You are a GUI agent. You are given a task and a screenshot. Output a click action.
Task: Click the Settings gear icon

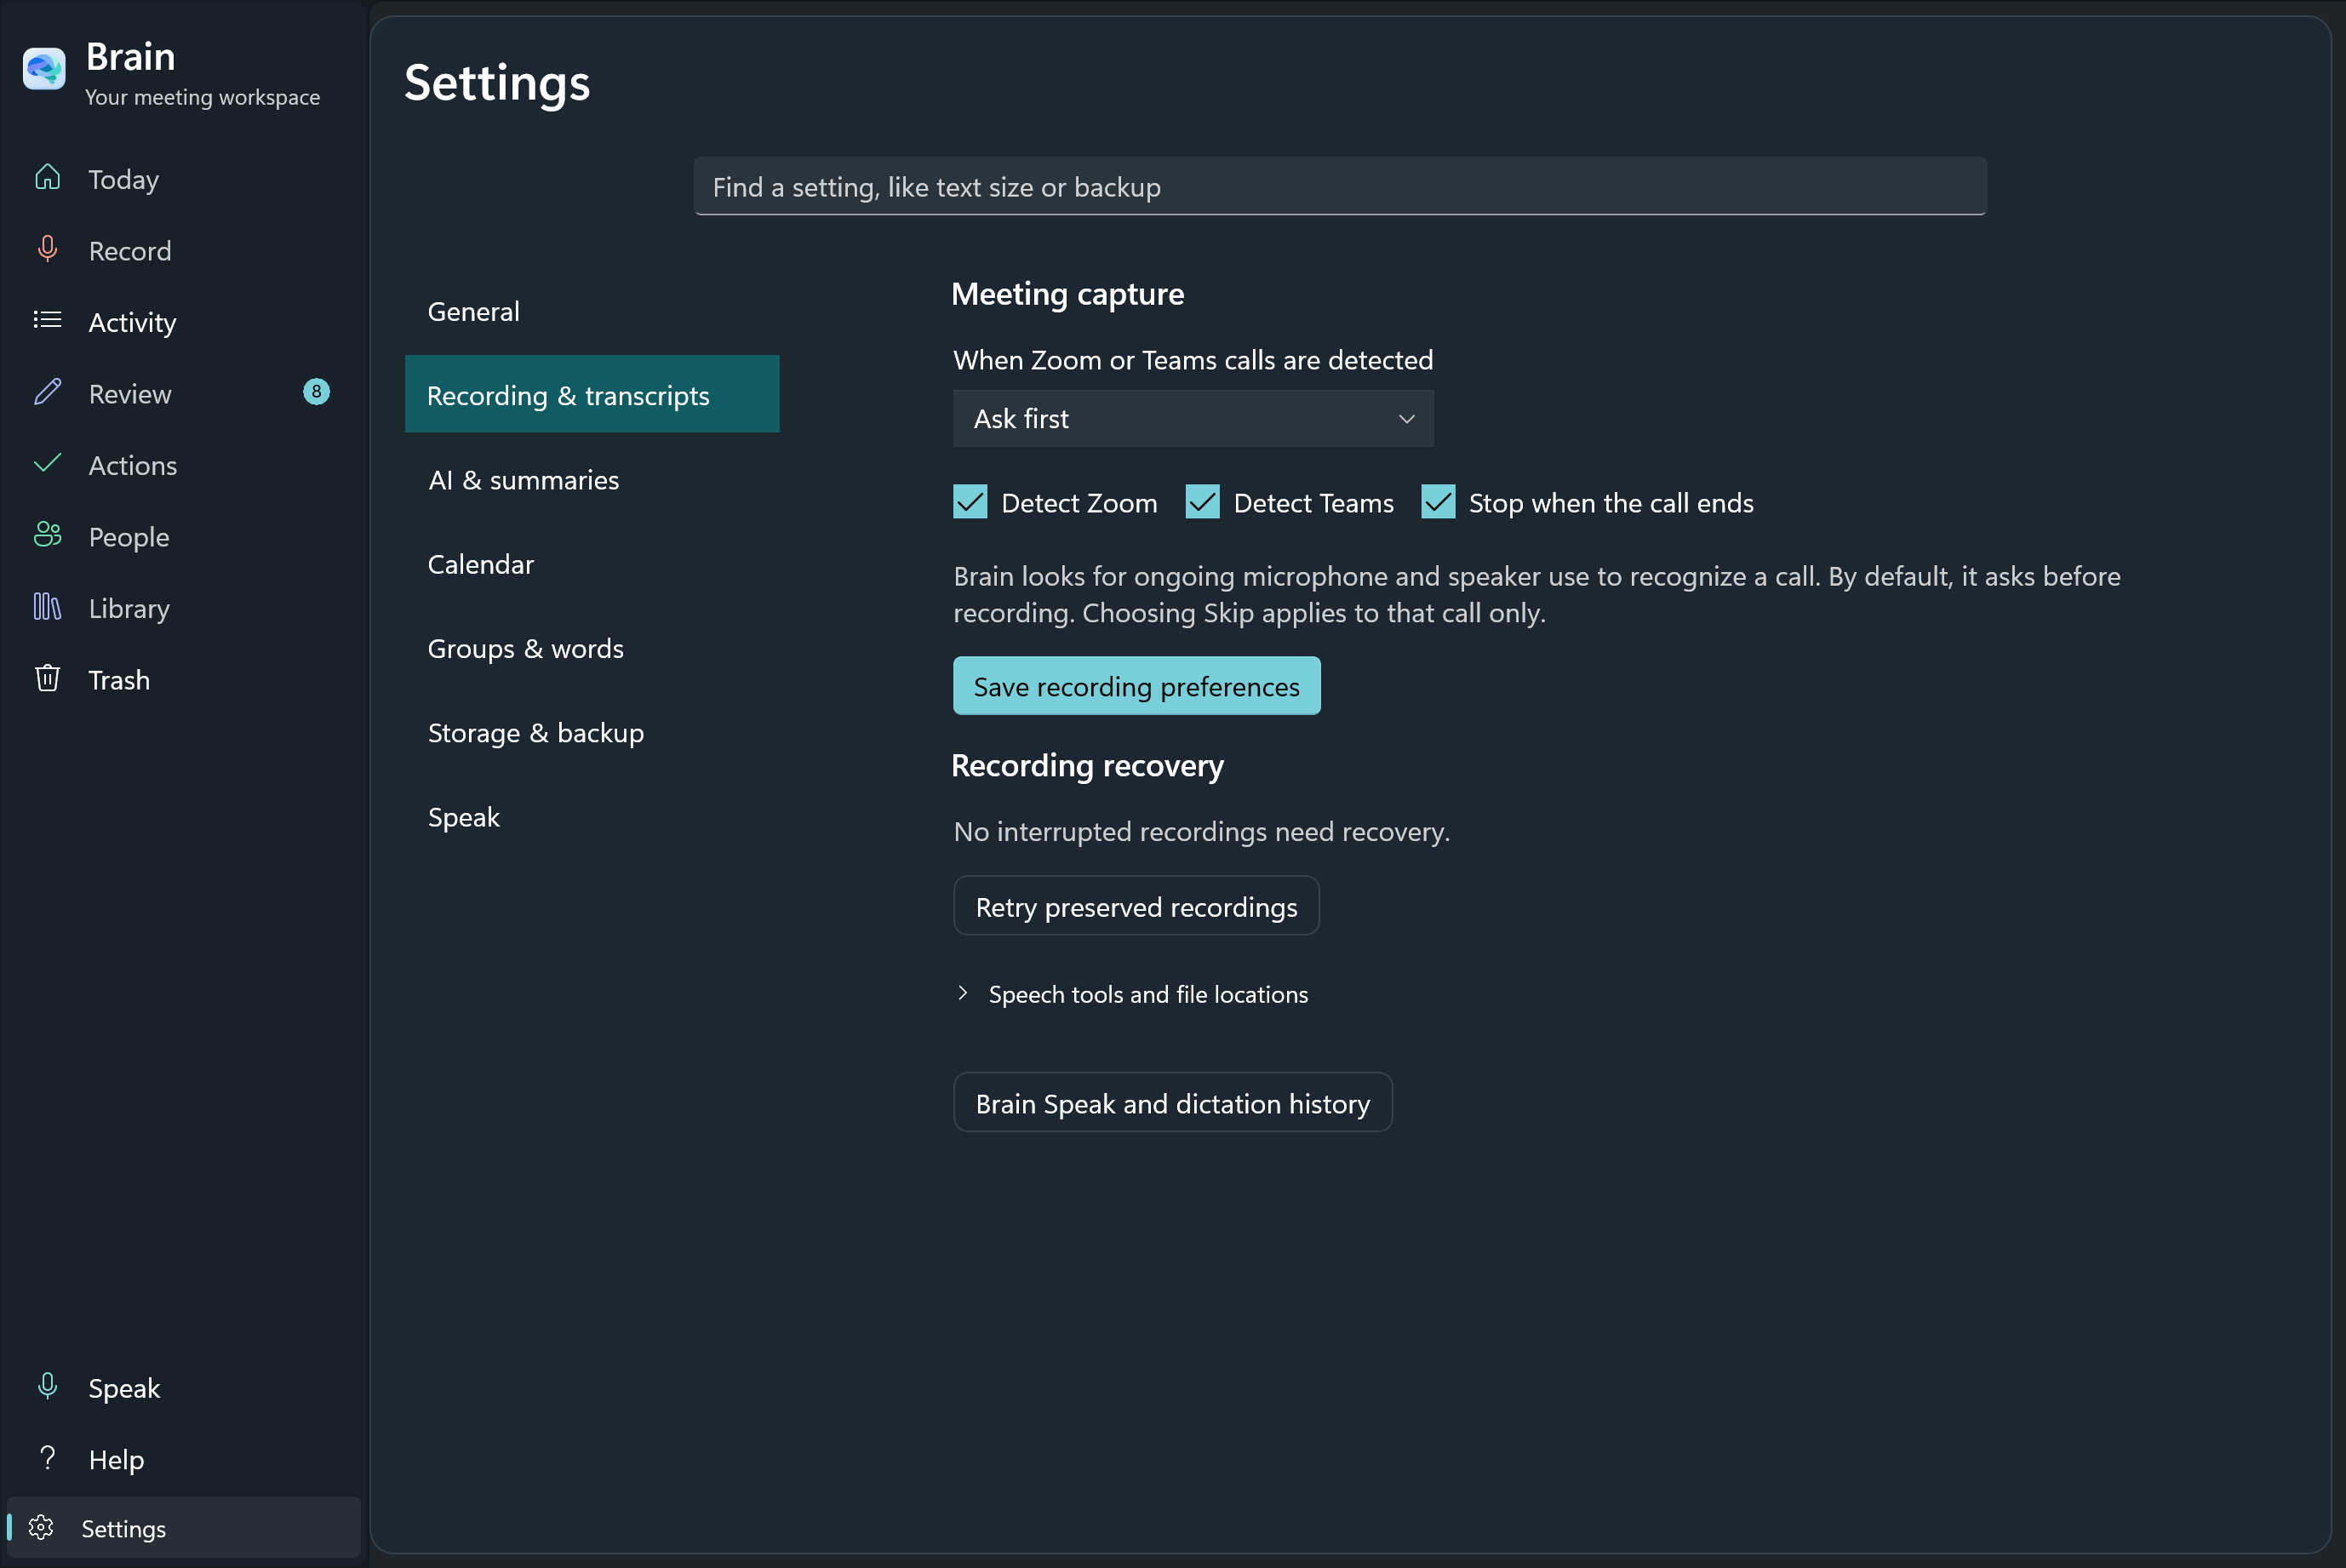(x=41, y=1527)
